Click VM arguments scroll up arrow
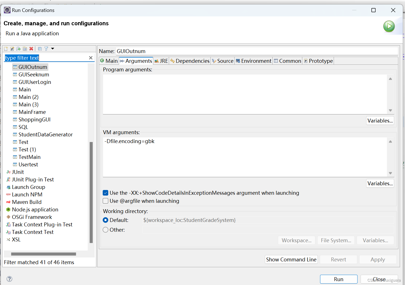 [390, 142]
